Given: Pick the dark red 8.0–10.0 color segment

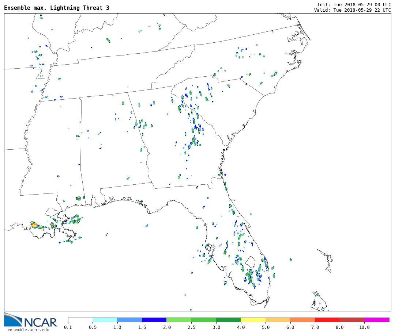Looking at the screenshot, I should click(x=351, y=320).
